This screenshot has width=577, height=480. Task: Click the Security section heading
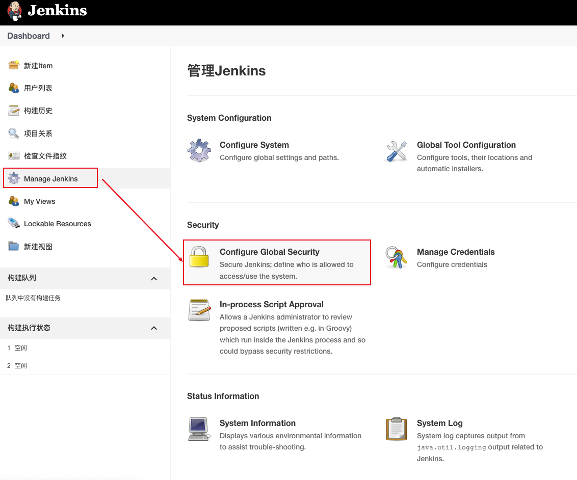pos(203,225)
